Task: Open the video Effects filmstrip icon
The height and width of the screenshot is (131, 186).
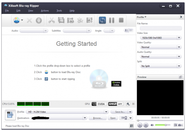Action: click(x=61, y=20)
